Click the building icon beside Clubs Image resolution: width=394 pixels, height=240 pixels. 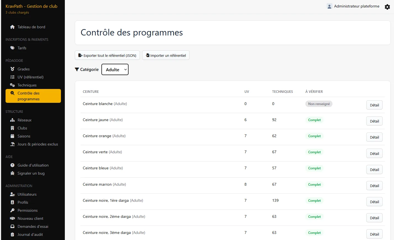click(12, 128)
